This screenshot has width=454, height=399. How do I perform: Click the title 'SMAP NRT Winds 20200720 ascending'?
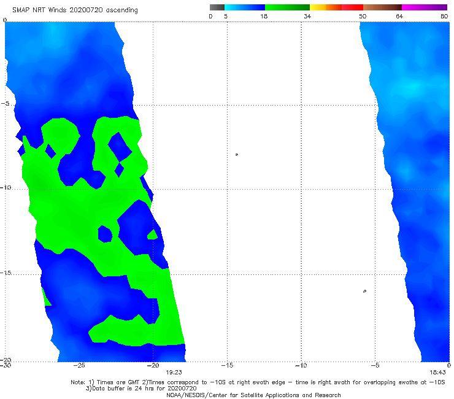point(75,10)
